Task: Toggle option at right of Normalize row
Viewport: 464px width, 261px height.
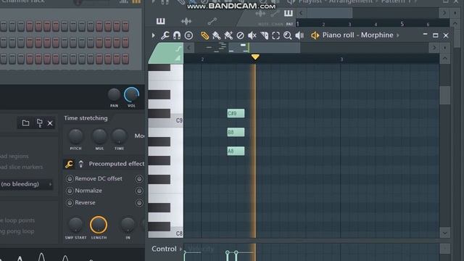Action: [x=139, y=191]
